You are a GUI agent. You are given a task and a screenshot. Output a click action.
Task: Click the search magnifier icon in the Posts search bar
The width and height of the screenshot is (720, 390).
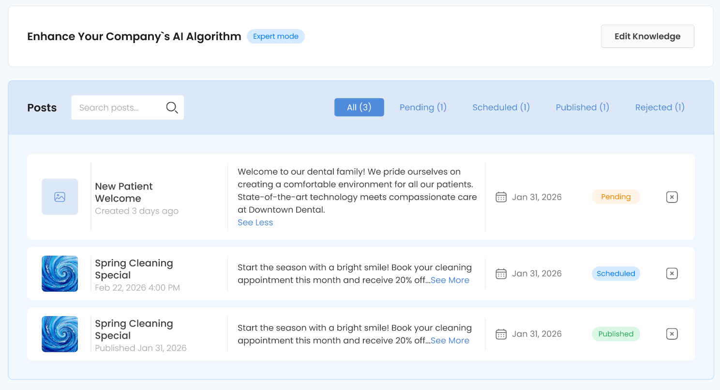(172, 107)
